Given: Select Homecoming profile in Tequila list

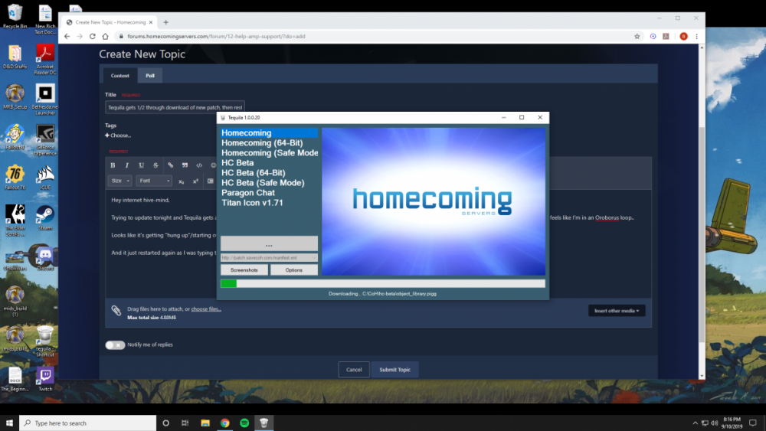Looking at the screenshot, I should point(269,132).
